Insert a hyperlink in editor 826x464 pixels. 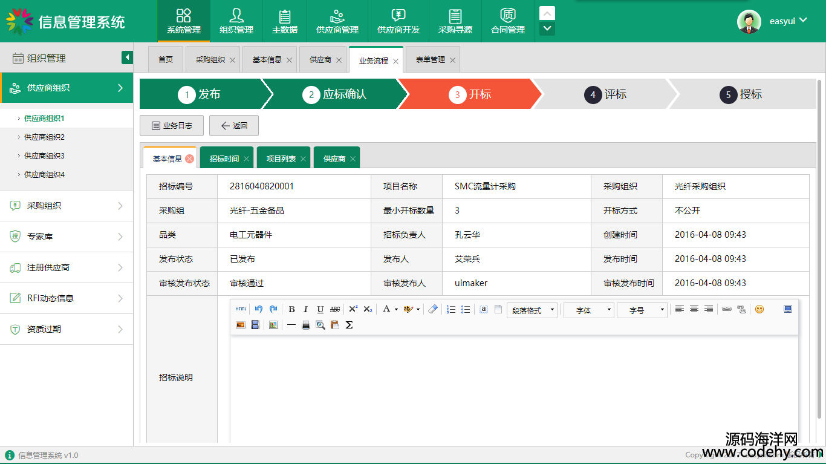727,309
